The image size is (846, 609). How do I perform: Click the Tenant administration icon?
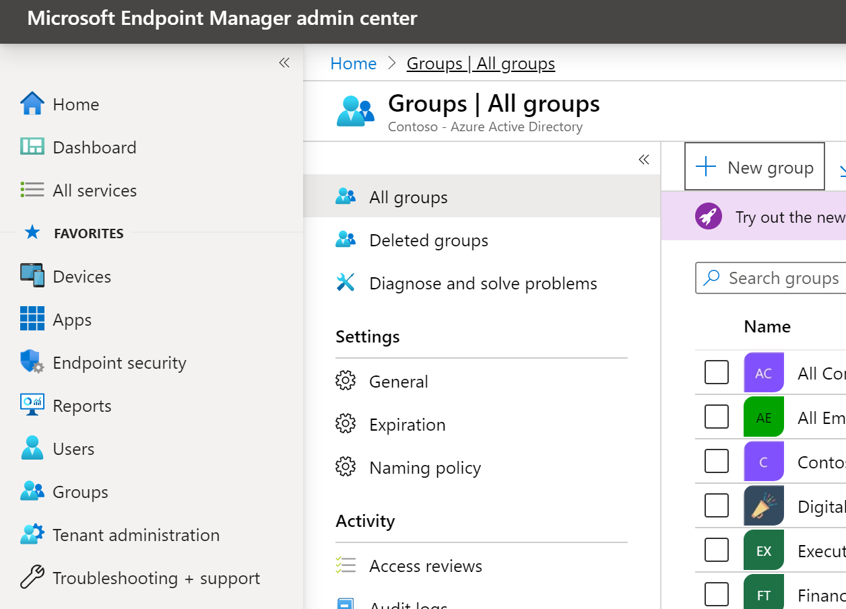click(32, 534)
